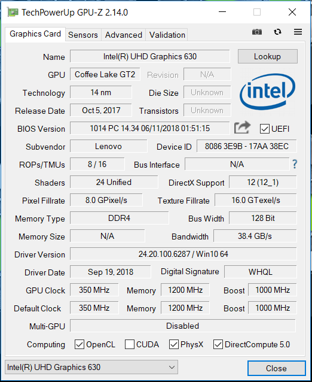
Task: Expand the Intel UHD Graphics 630 dropdown
Action: click(91, 367)
